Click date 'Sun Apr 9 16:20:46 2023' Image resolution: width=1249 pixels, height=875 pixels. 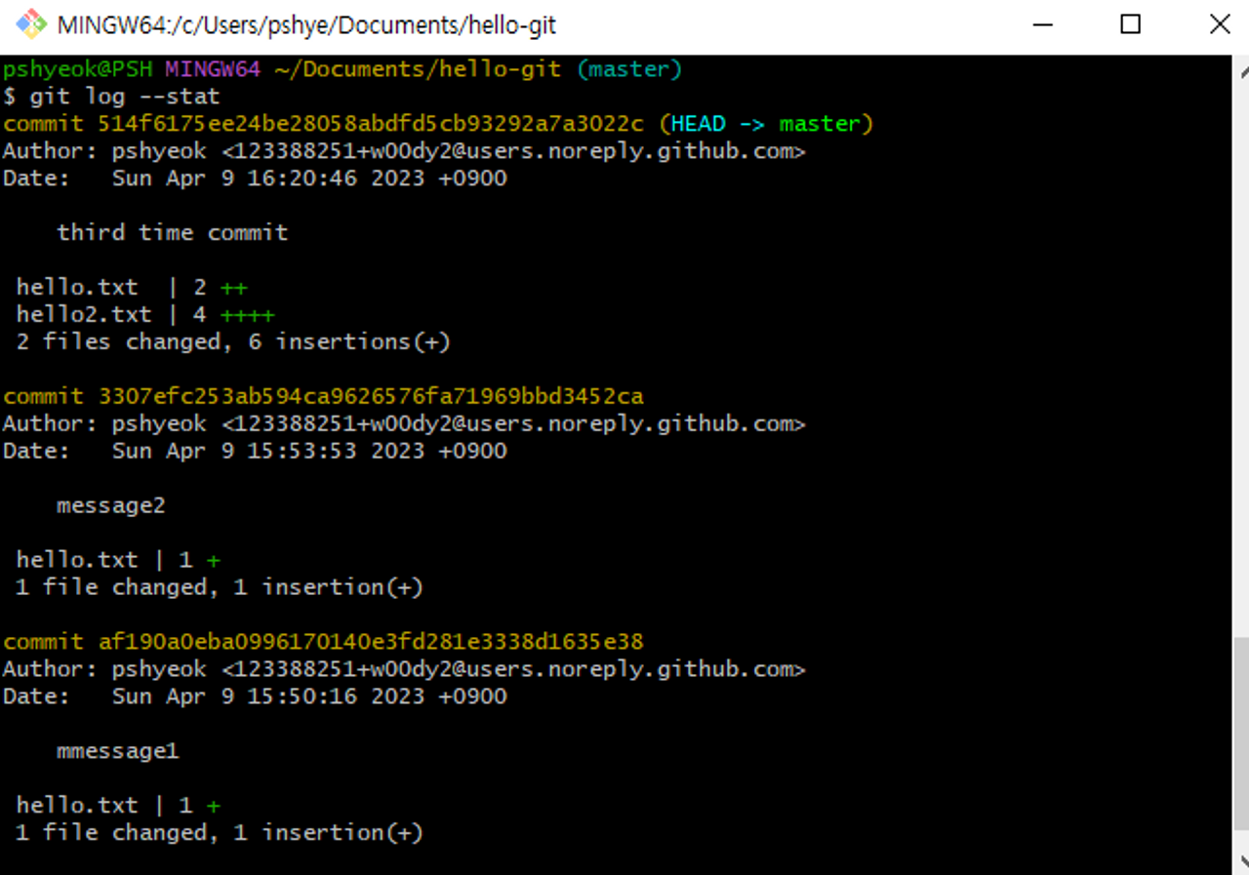268,179
